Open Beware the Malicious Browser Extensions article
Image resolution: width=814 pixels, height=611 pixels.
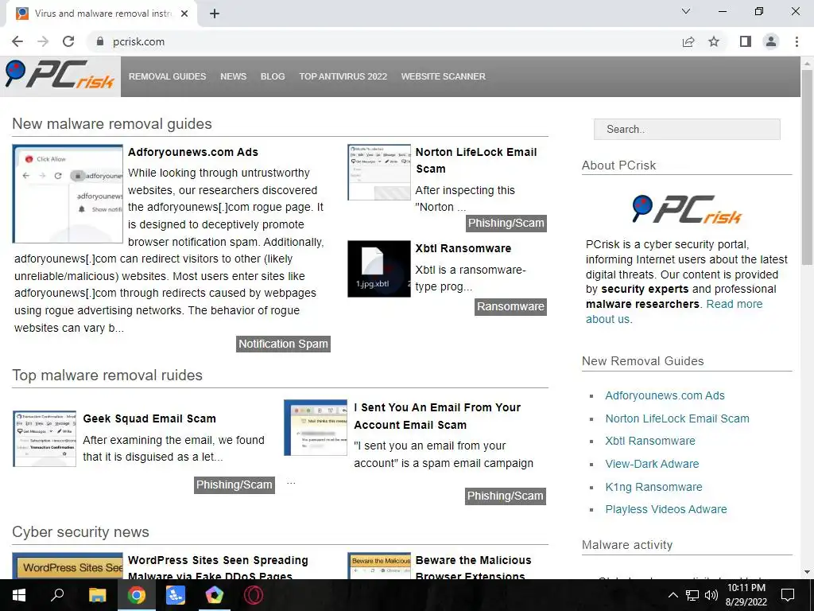click(x=474, y=568)
